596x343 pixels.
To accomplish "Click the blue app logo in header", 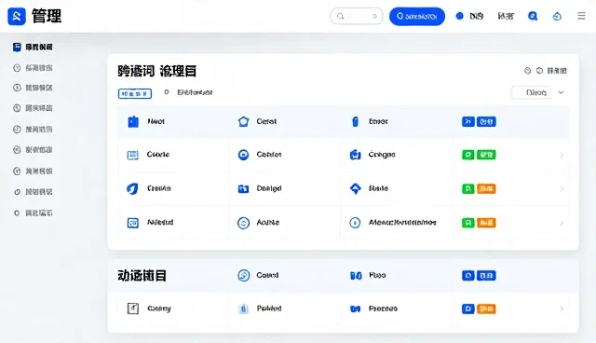I will pyautogui.click(x=17, y=16).
